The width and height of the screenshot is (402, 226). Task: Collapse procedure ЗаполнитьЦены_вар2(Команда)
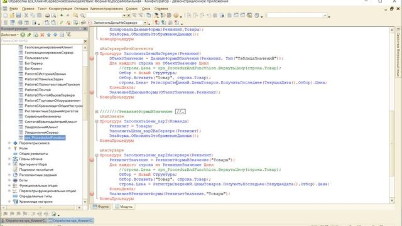coord(97,121)
